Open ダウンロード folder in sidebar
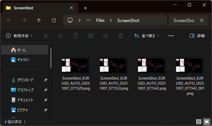This screenshot has height=126, width=212. [x=25, y=80]
